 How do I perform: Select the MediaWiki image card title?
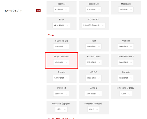click(x=126, y=4)
